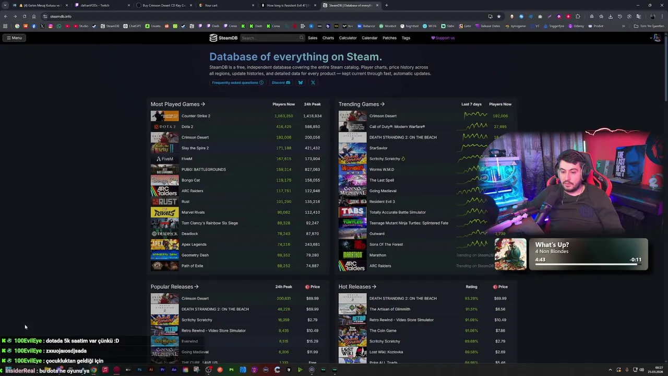This screenshot has height=376, width=668.
Task: Open the Release Dates bookmark
Action: point(487,26)
